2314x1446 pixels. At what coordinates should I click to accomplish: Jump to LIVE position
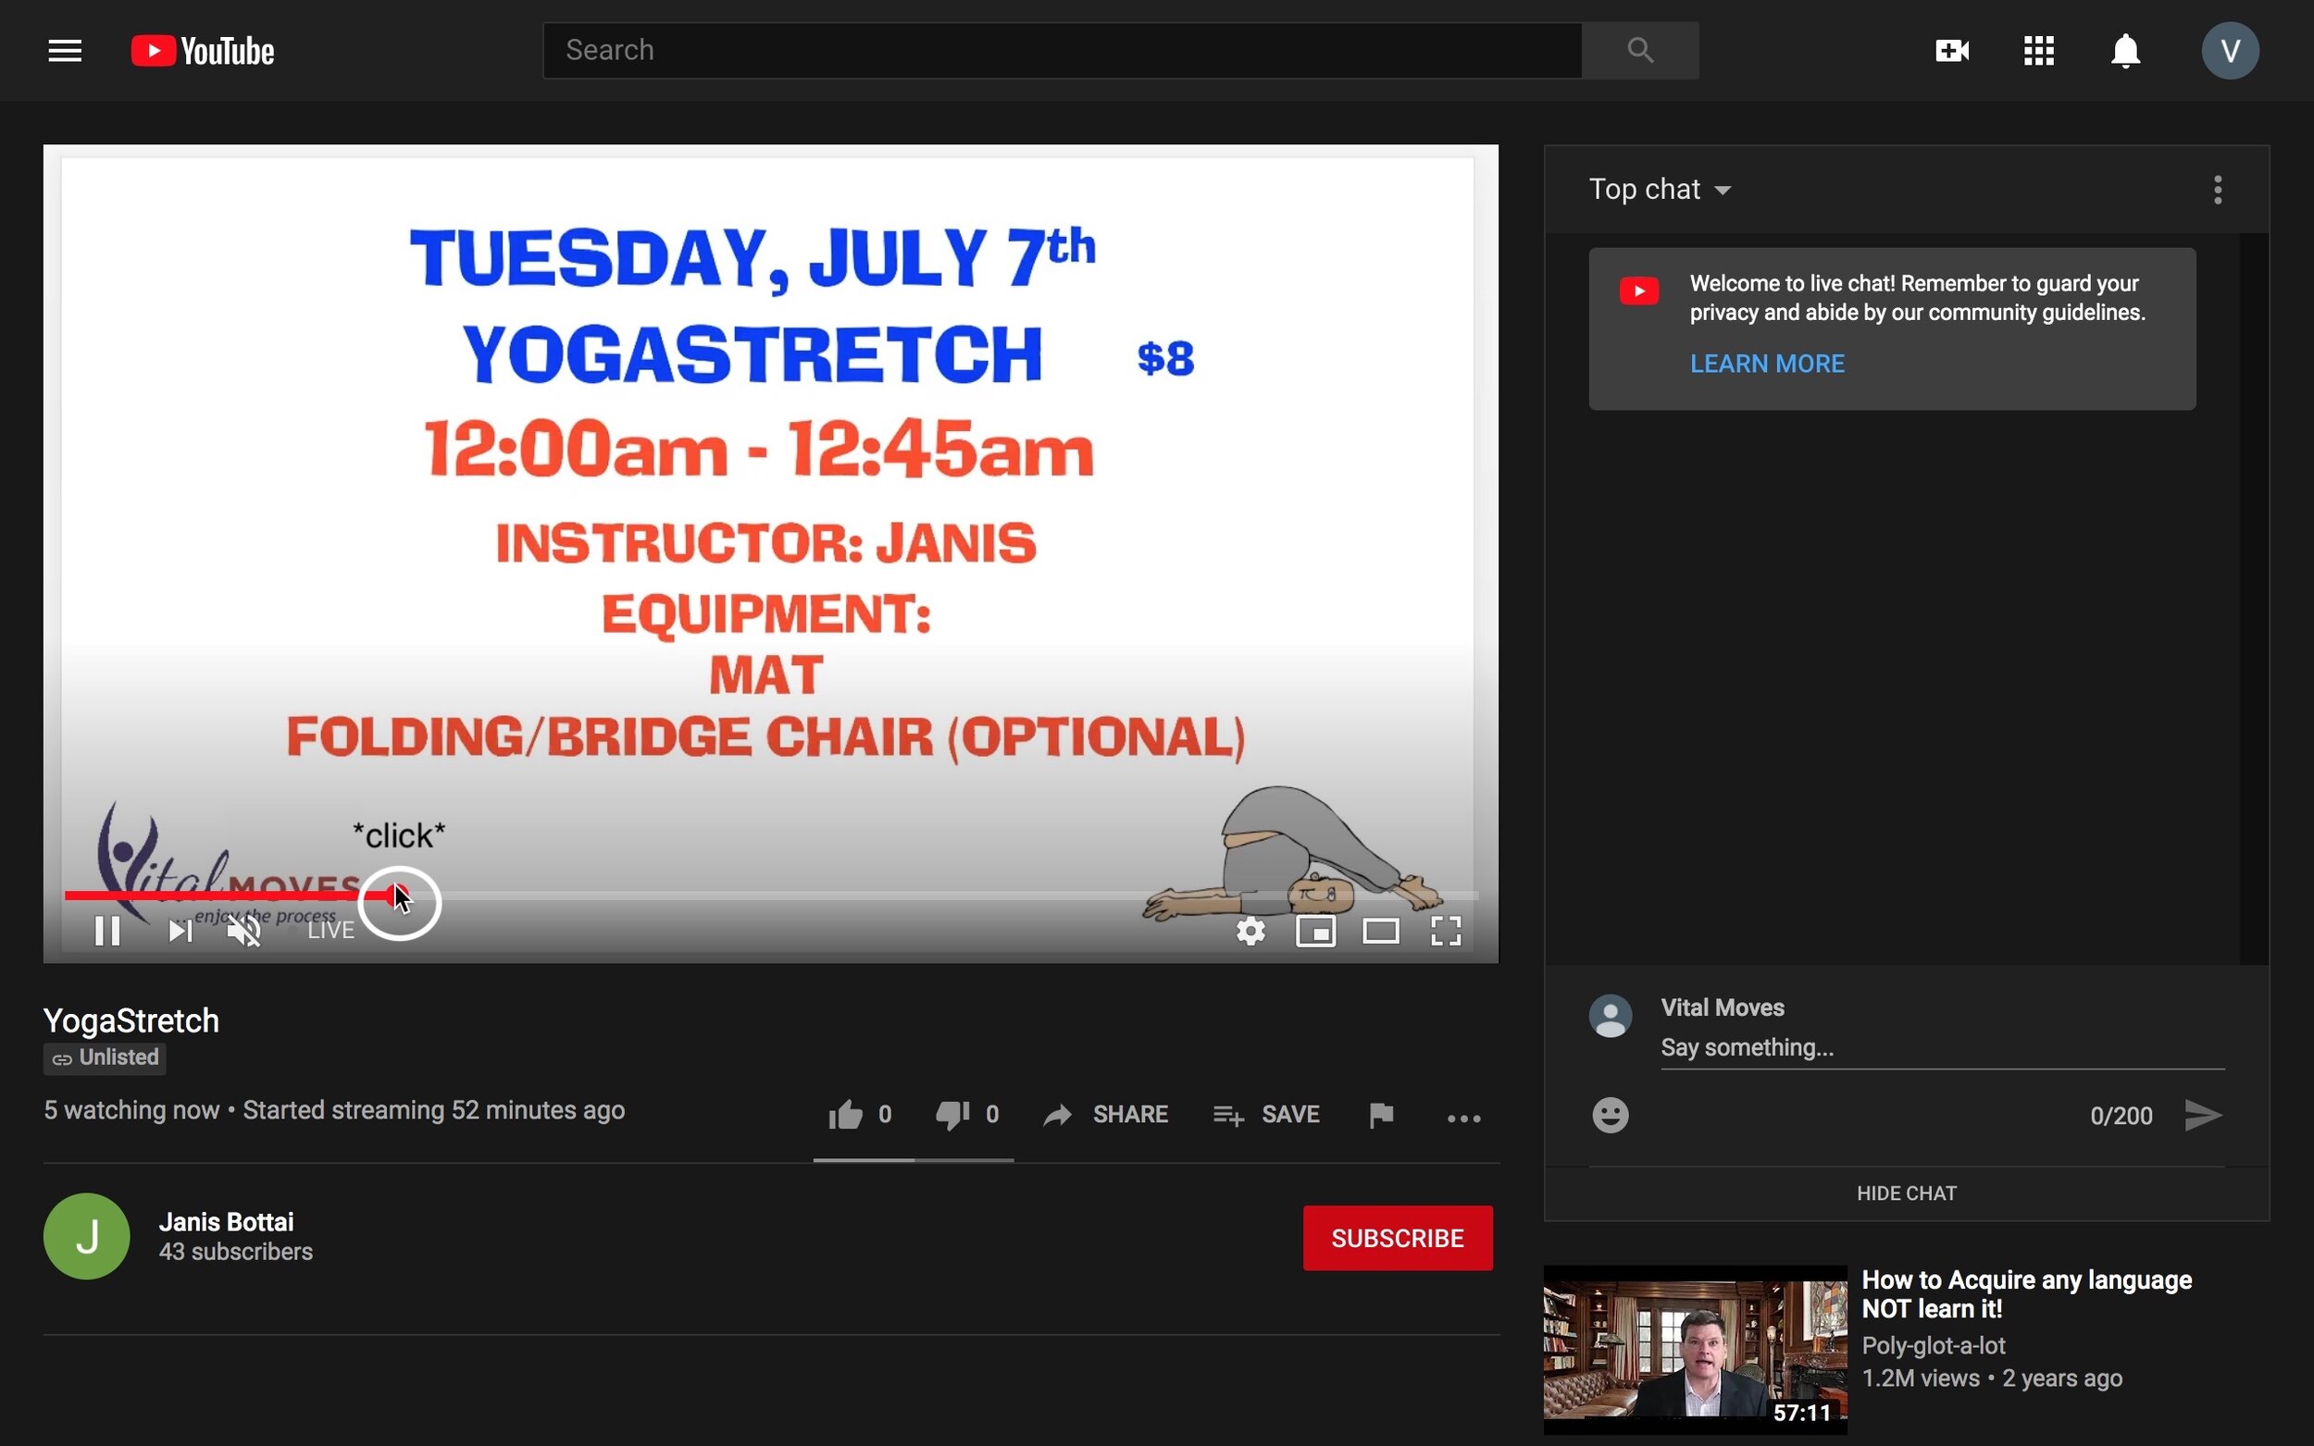(x=330, y=930)
